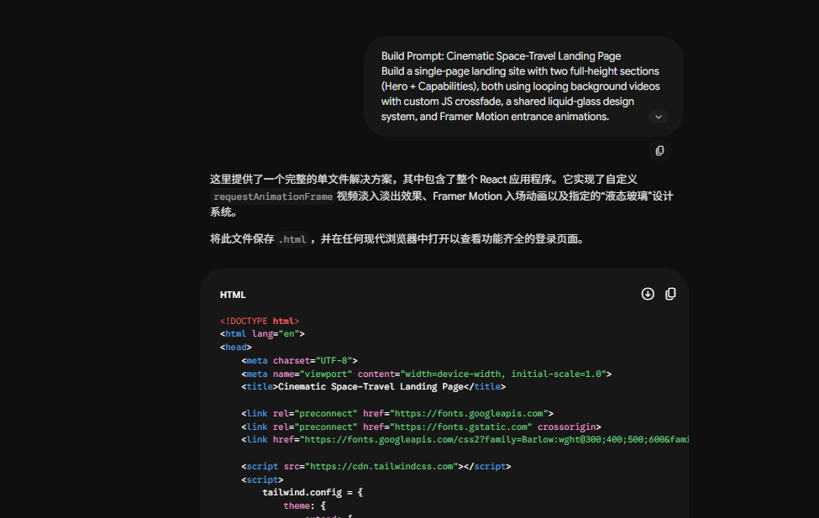The height and width of the screenshot is (518, 819).
Task: Click the title tag line in code
Action: (374, 387)
